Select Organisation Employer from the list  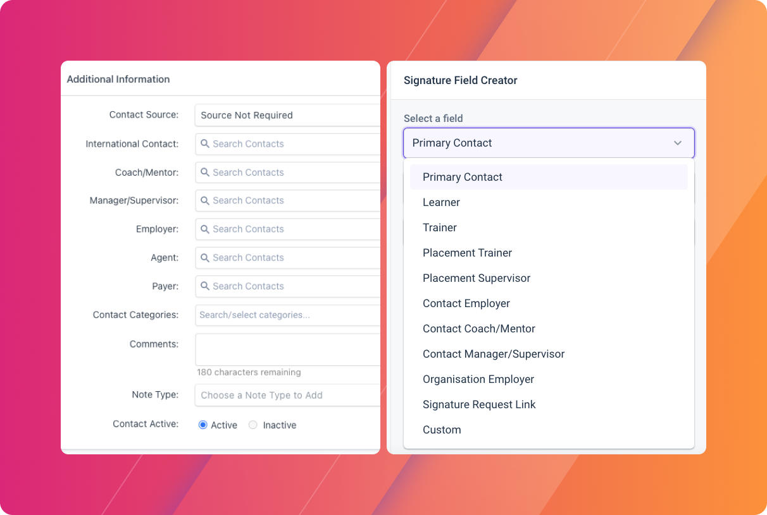coord(478,379)
